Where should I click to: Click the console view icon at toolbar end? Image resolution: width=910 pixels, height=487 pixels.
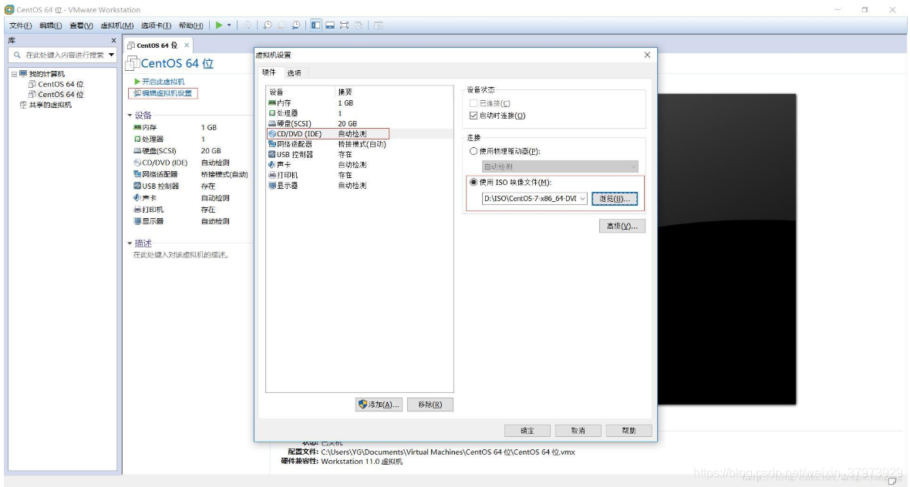click(x=379, y=25)
